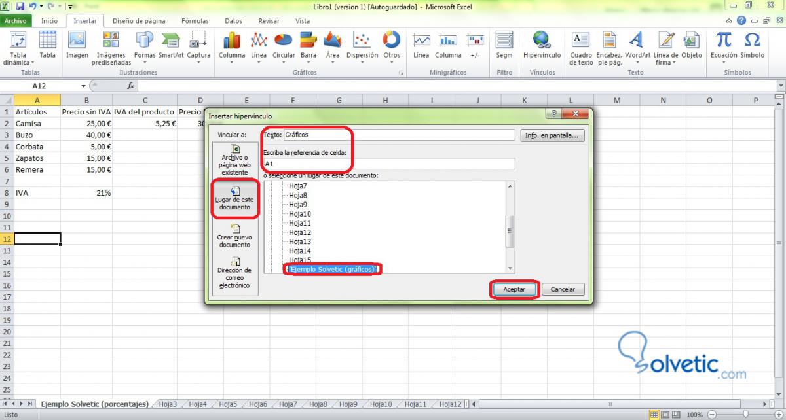Viewport: 786px width, 420px height.
Task: Insert an Ecuación
Action: pyautogui.click(x=724, y=48)
